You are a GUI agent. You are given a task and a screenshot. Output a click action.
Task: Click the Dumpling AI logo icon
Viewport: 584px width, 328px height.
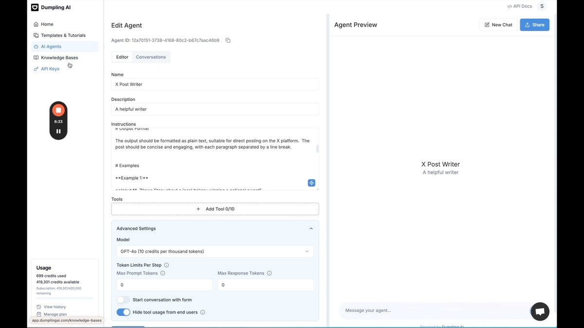[x=35, y=7]
